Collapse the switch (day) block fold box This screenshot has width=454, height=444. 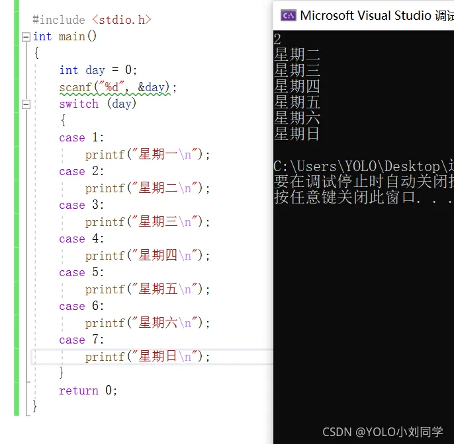pyautogui.click(x=26, y=104)
